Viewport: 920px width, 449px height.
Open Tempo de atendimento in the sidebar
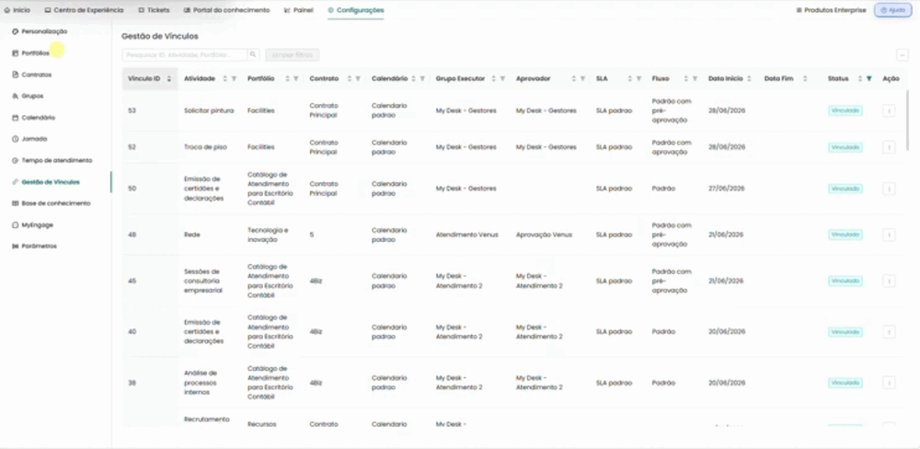52,160
